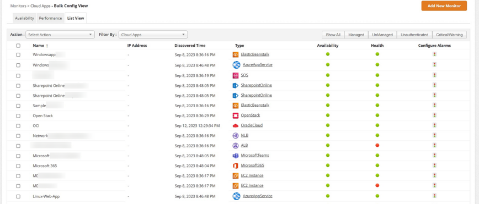Open the SQS type link
The height and width of the screenshot is (204, 479).
[244, 75]
